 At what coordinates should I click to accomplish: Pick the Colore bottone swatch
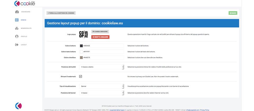81,46
